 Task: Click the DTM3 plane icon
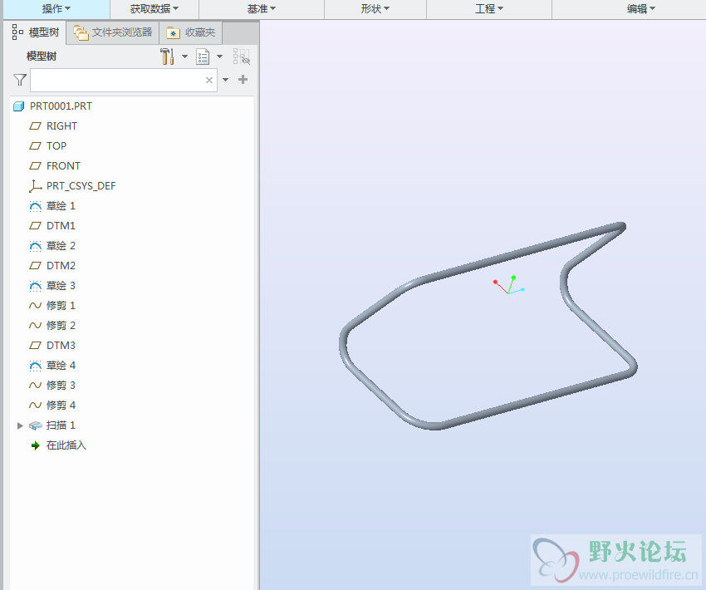pos(35,346)
